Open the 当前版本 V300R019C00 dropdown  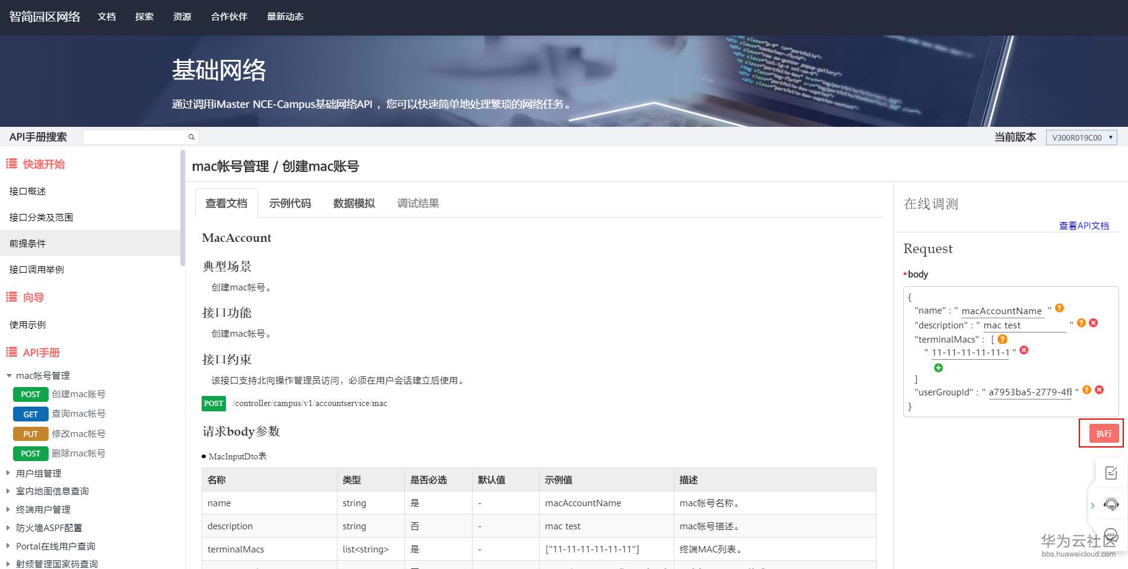pos(1081,138)
